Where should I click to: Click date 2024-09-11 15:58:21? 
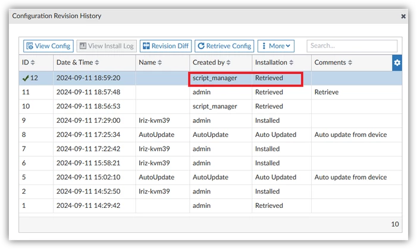coord(88,163)
